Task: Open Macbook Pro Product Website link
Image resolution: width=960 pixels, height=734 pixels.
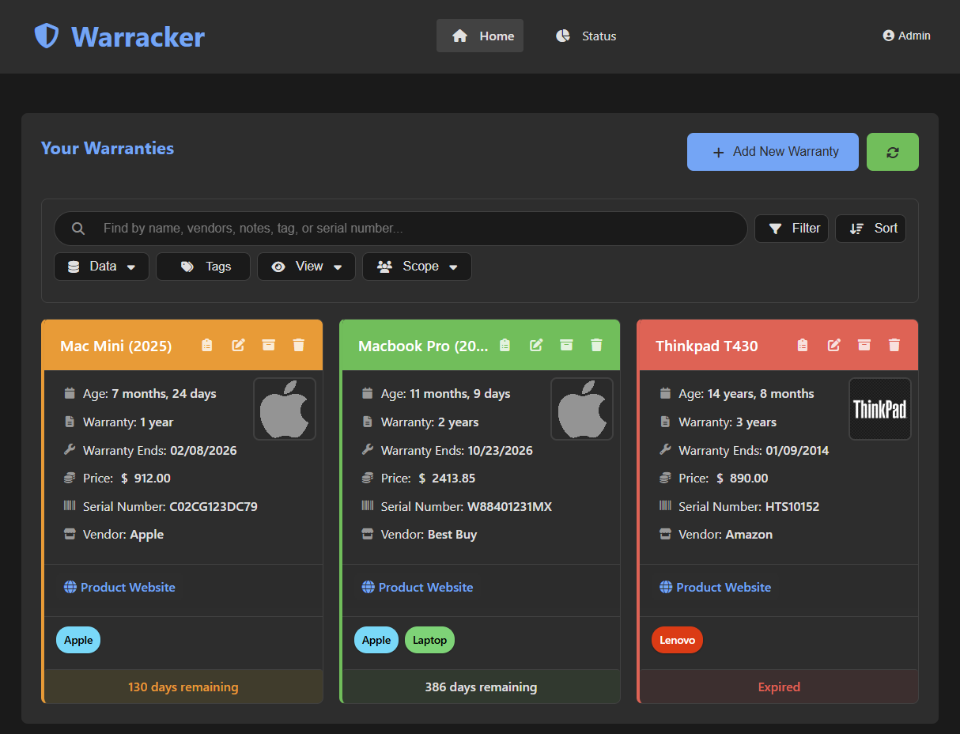Action: pos(418,587)
